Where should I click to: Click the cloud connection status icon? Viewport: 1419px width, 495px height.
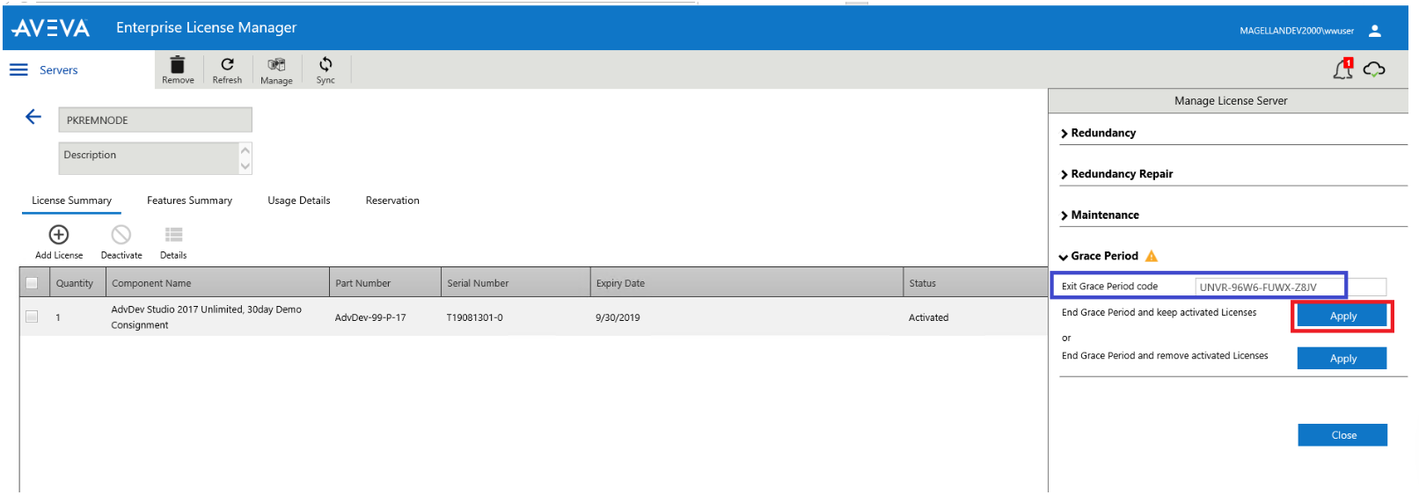1374,69
